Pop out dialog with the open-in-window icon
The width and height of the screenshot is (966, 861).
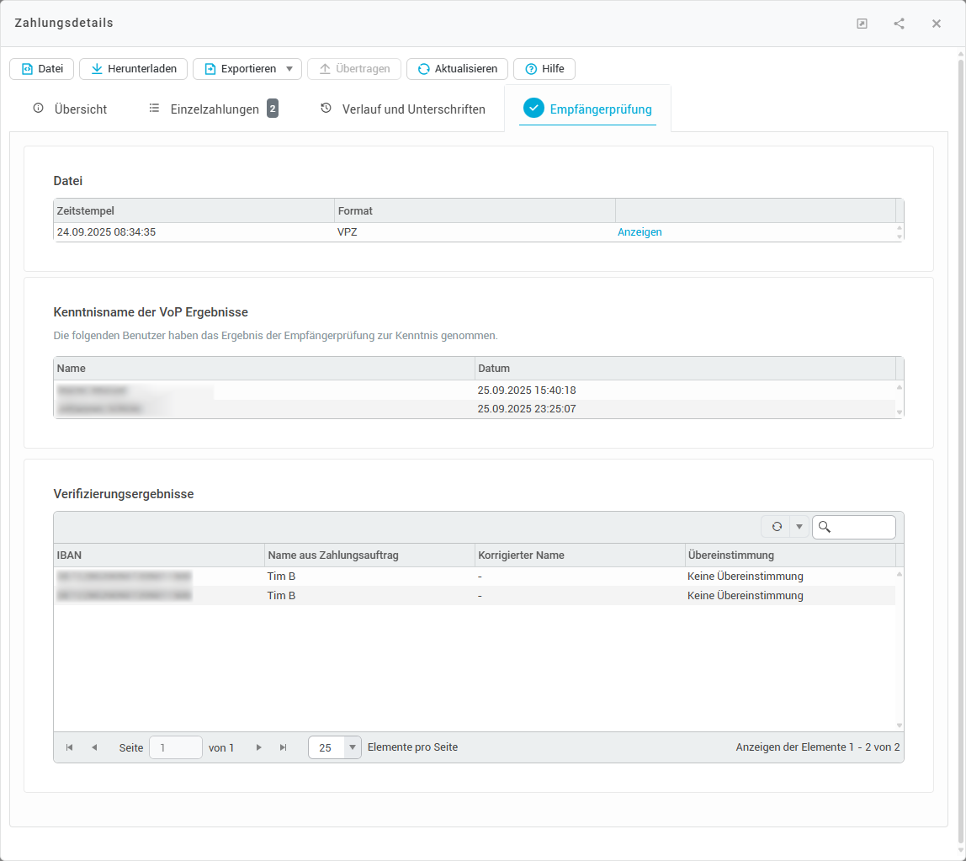[x=862, y=24]
